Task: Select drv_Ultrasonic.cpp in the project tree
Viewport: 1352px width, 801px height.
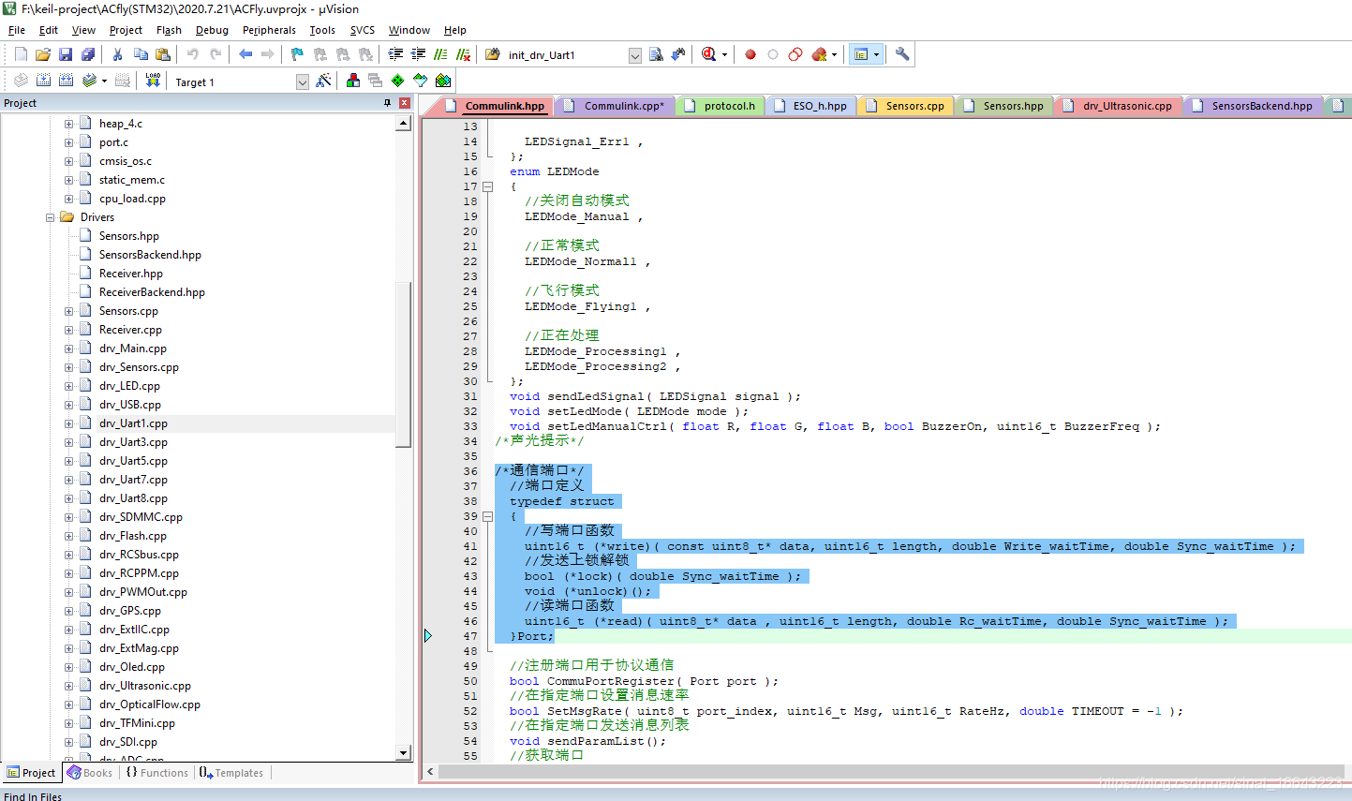Action: click(144, 686)
